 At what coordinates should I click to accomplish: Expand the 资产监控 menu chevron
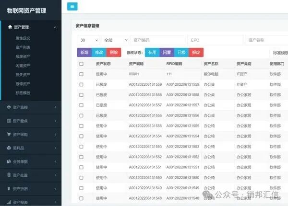(55, 107)
